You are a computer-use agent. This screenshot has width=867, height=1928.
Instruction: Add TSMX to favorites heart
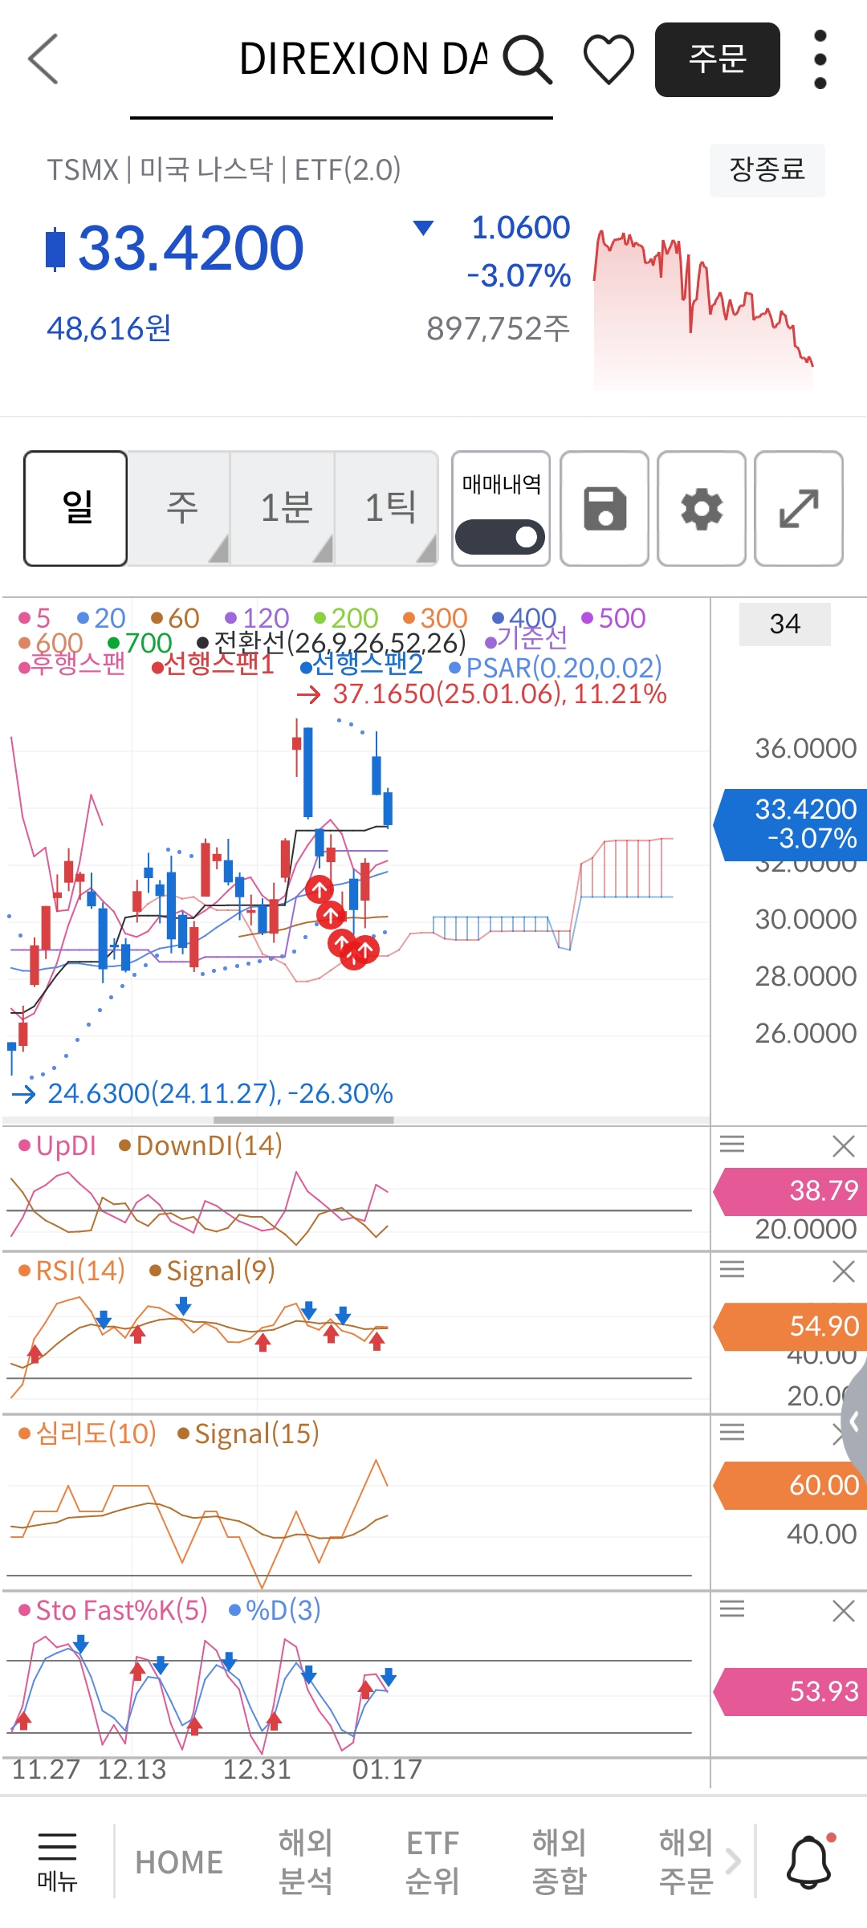(609, 59)
